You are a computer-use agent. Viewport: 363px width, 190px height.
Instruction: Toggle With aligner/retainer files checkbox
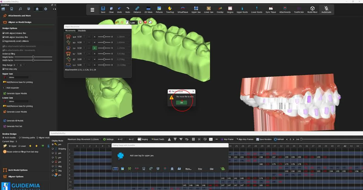pyautogui.click(x=3, y=33)
